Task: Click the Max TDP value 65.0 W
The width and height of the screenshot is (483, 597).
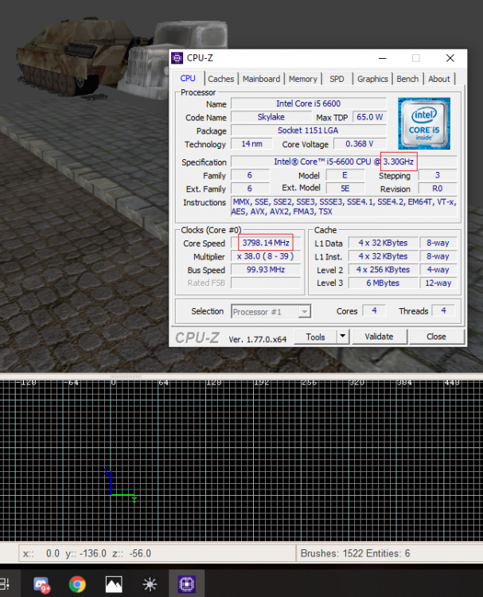Action: (369, 117)
